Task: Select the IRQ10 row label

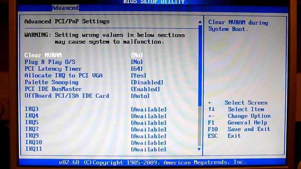Action: pyautogui.click(x=33, y=142)
